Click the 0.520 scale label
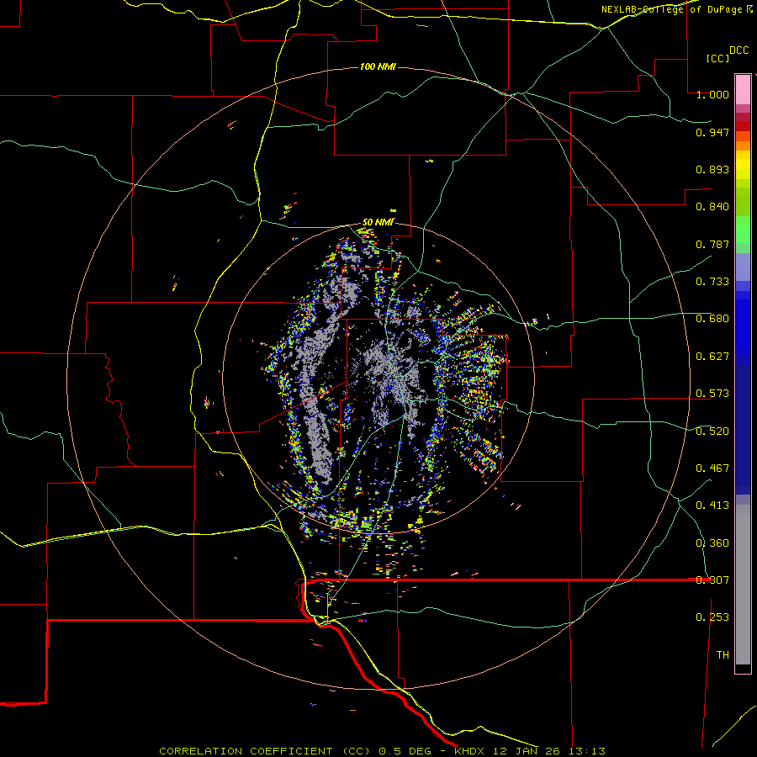 (x=712, y=431)
